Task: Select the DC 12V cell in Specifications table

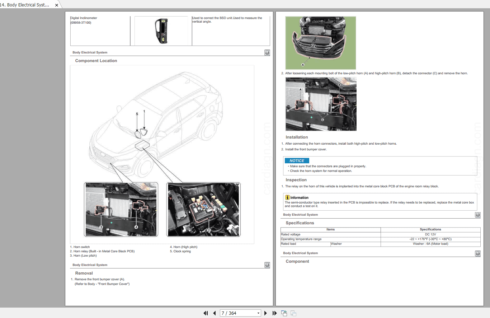Action: (x=430, y=234)
